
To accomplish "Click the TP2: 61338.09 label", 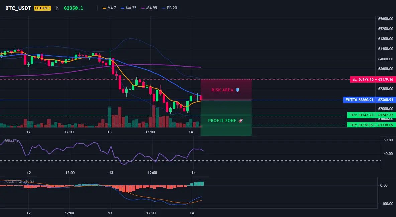I will 361,125.
